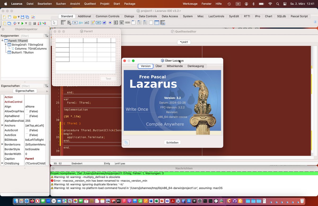318x206 pixels.
Task: Select the TButton component on the Standard palette
Action: pyautogui.click(x=75, y=23)
